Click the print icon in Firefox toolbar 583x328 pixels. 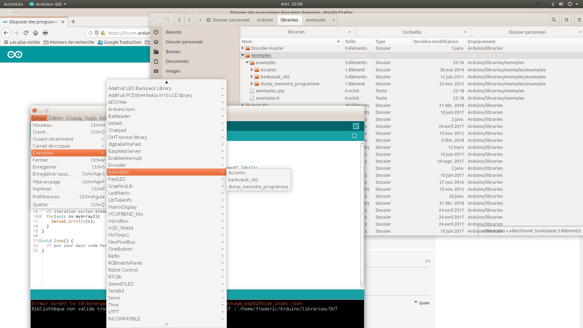pos(45,33)
